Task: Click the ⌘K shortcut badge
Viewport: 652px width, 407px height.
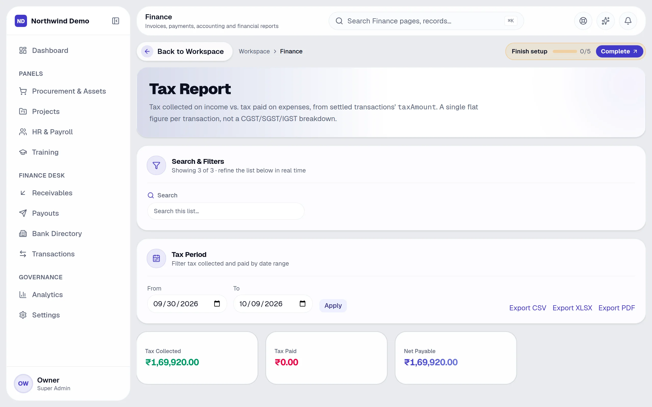Action: coord(511,21)
